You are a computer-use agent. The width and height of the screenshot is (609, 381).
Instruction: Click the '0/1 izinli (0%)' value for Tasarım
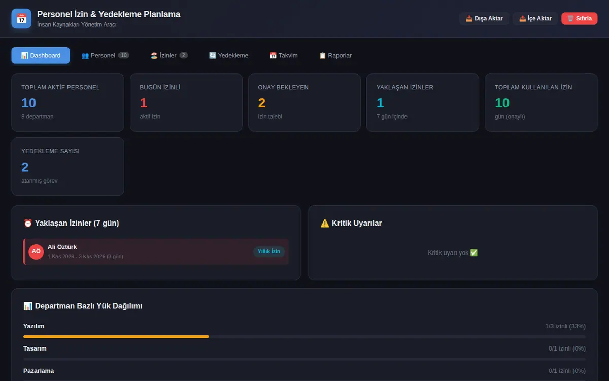click(567, 348)
